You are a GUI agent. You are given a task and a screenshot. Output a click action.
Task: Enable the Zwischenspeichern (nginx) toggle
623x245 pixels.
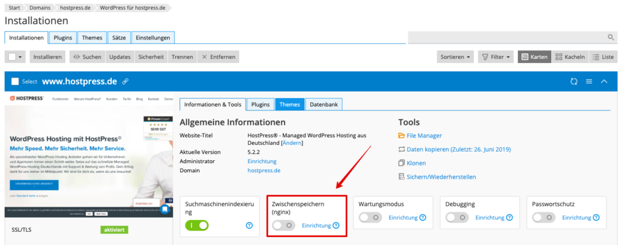(284, 226)
